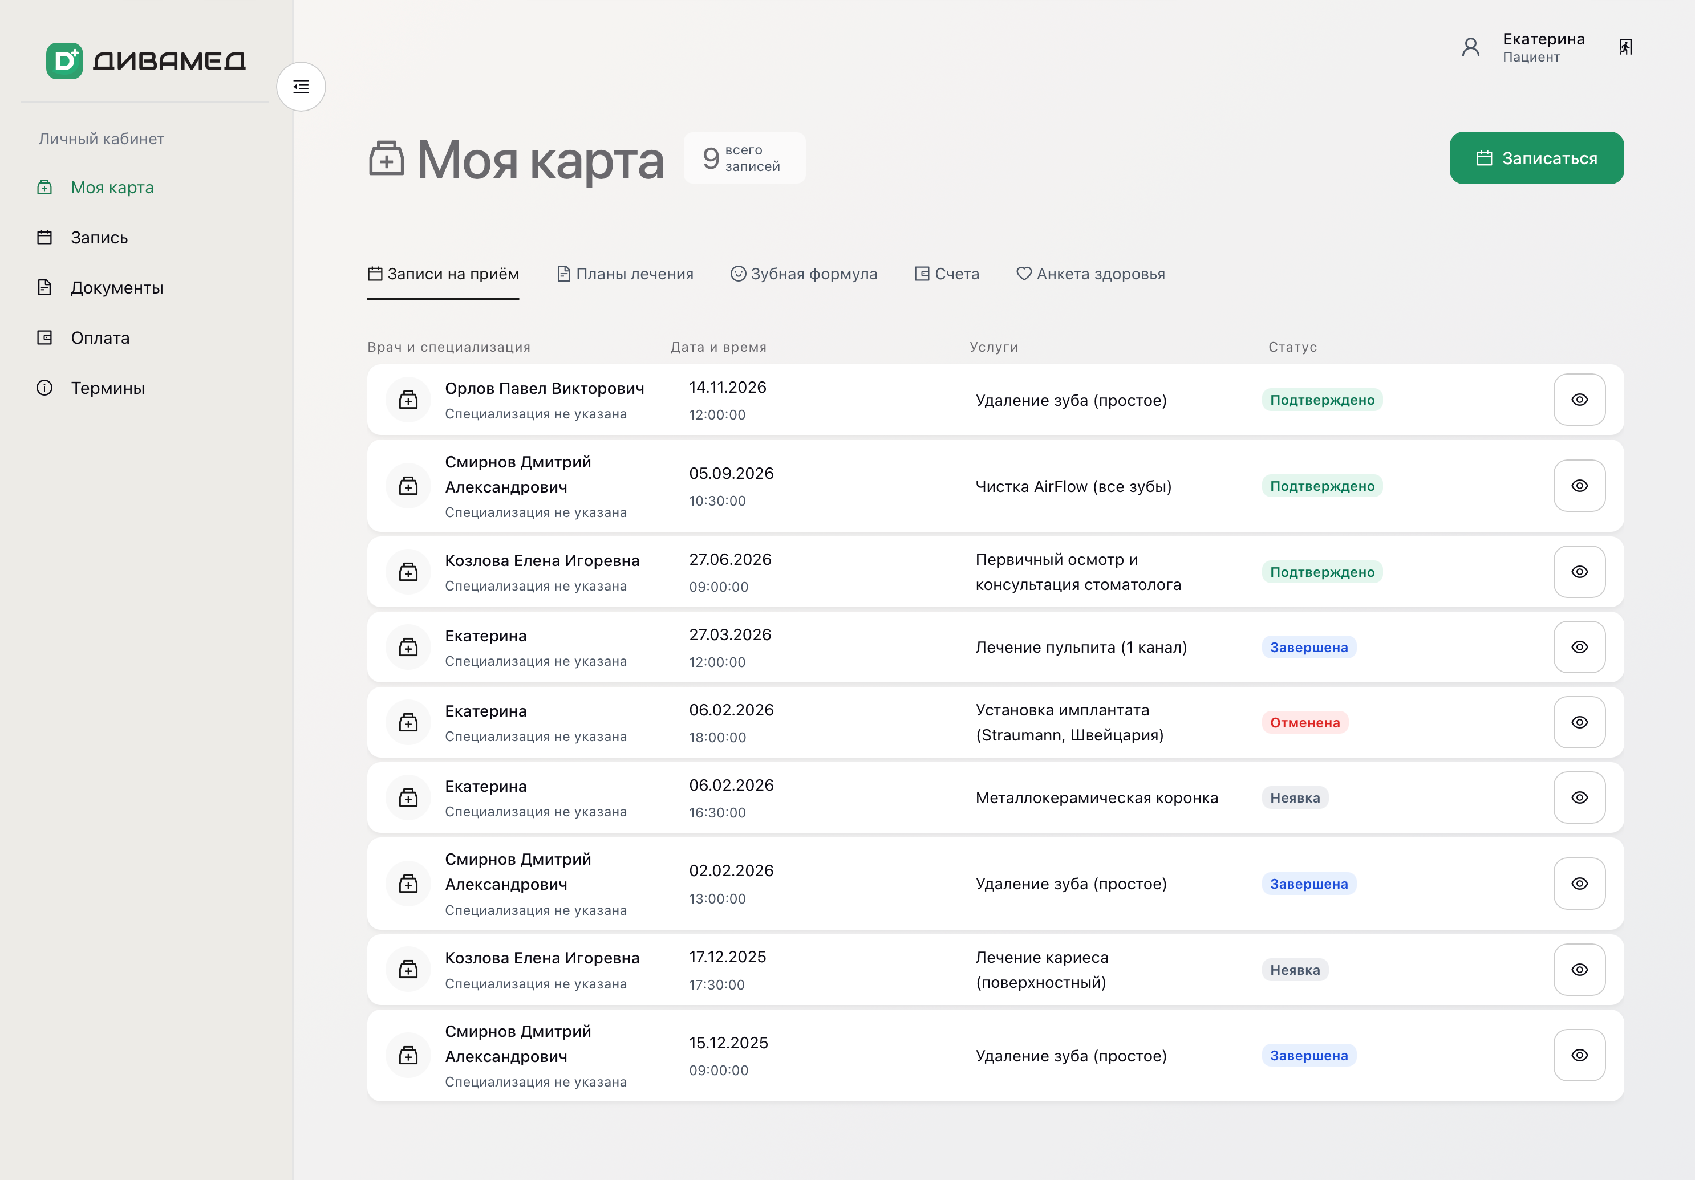1695x1180 pixels.
Task: Click the Divamed logo
Action: (145, 60)
